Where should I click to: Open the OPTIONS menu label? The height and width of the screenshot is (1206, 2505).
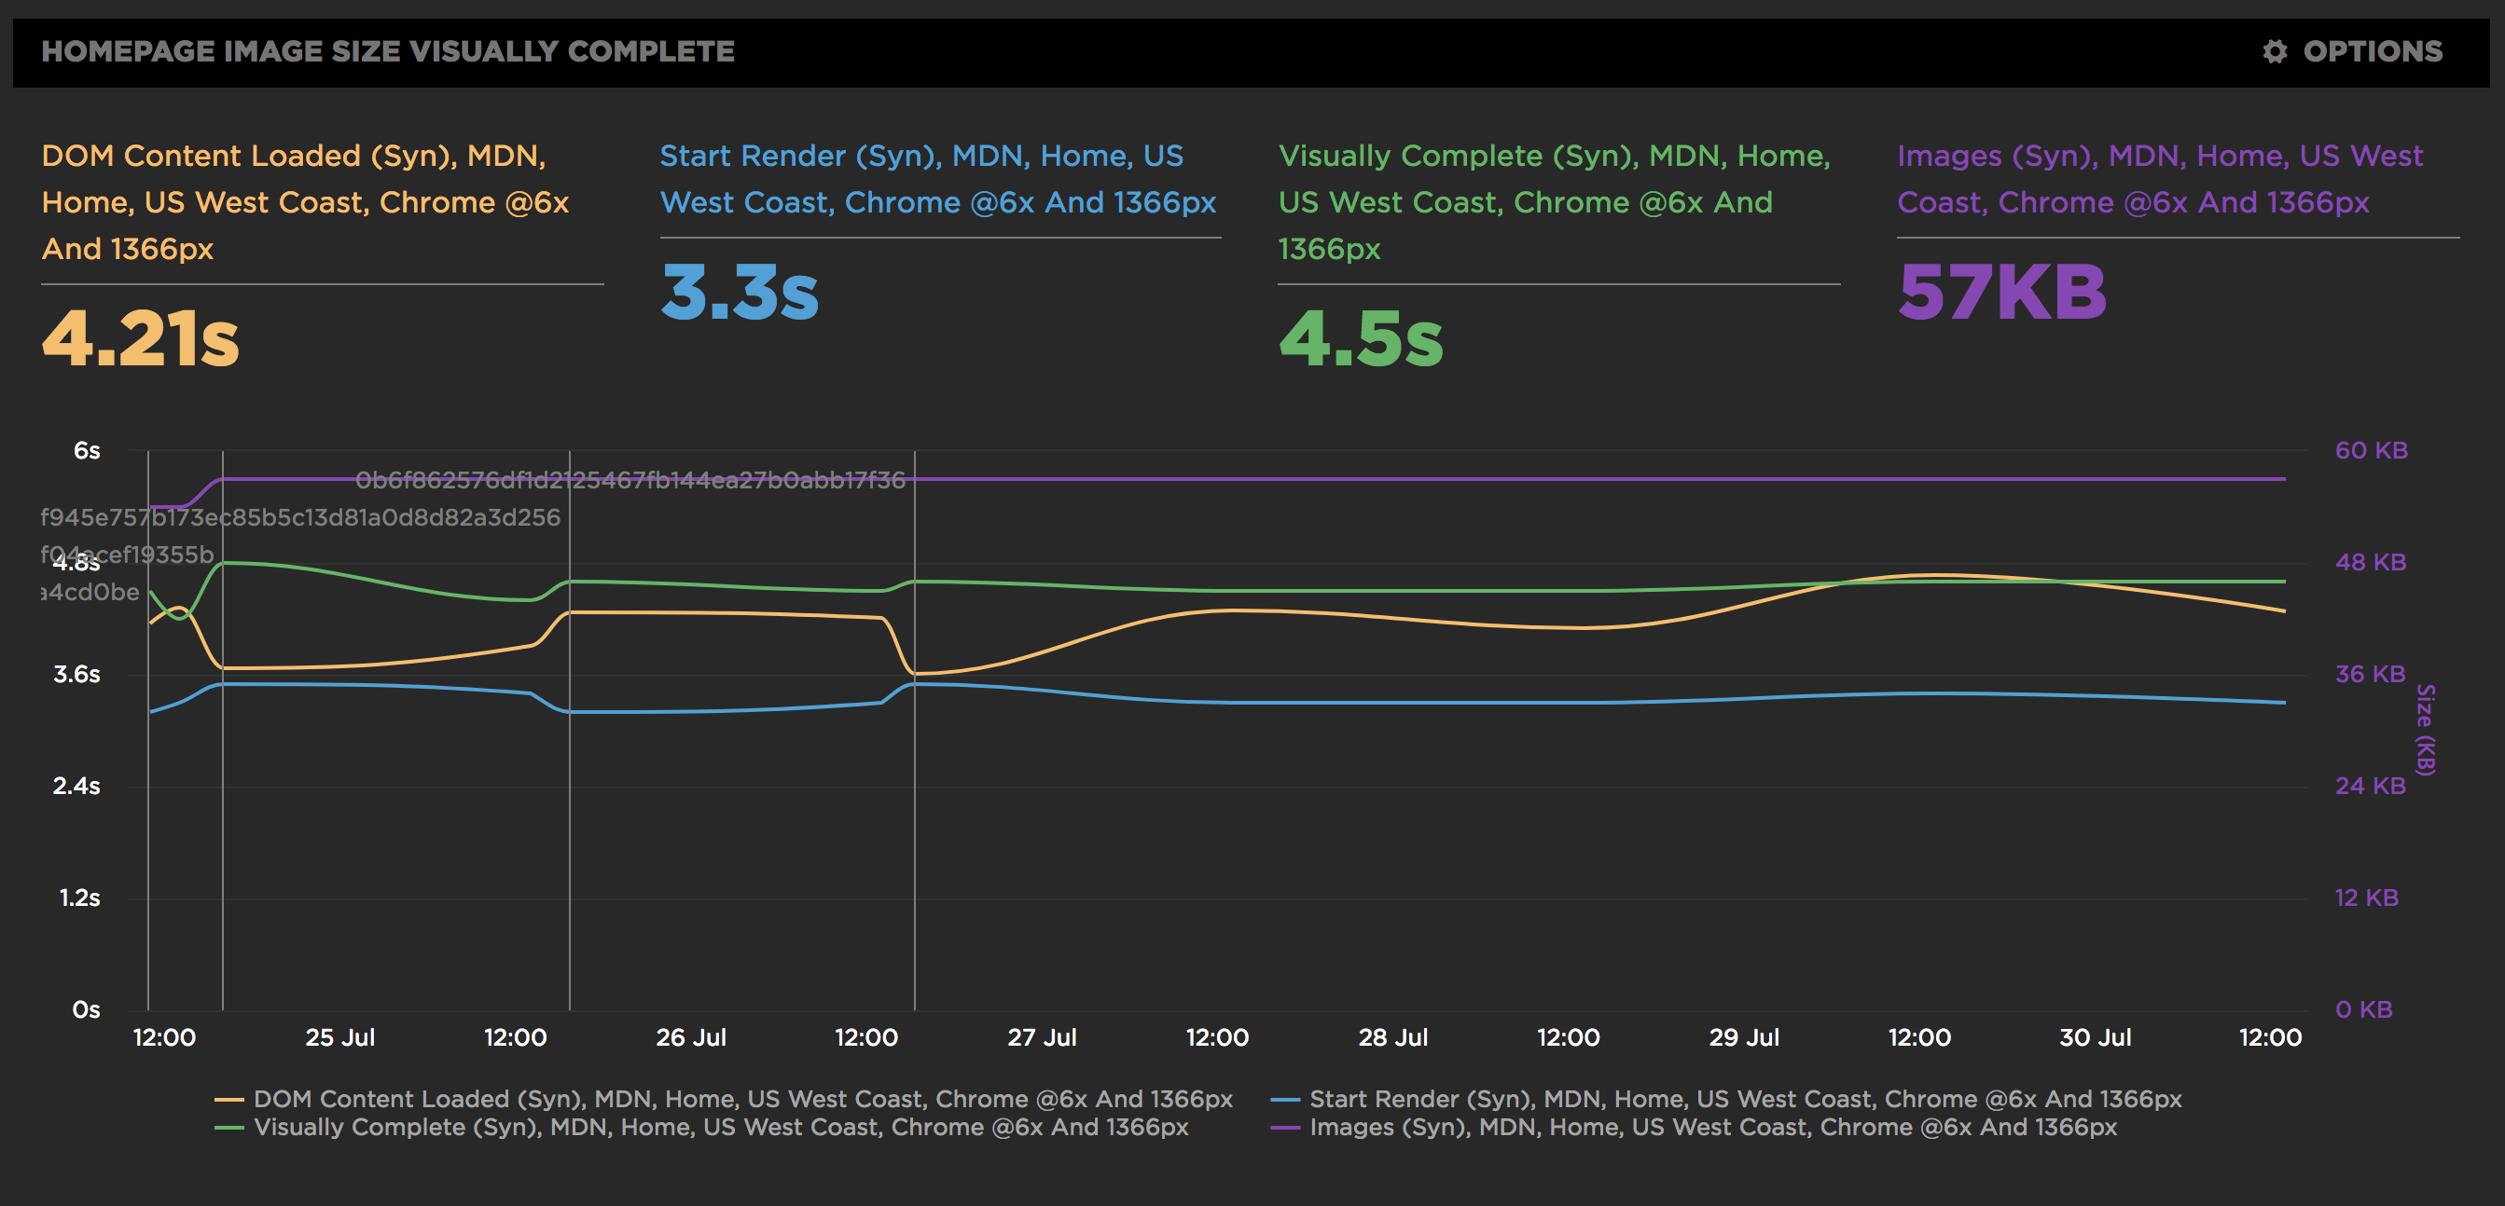point(2372,51)
